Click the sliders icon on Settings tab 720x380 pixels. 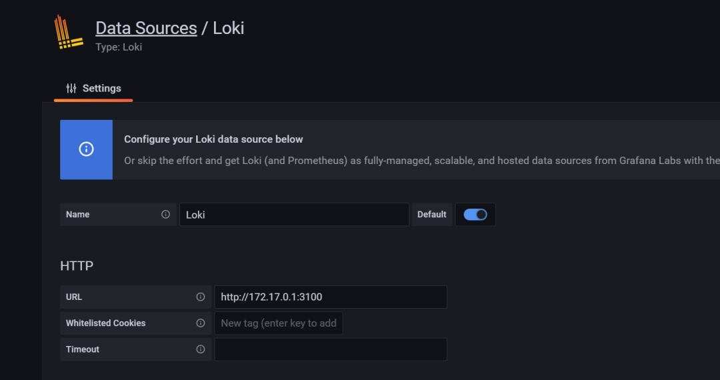tap(71, 88)
